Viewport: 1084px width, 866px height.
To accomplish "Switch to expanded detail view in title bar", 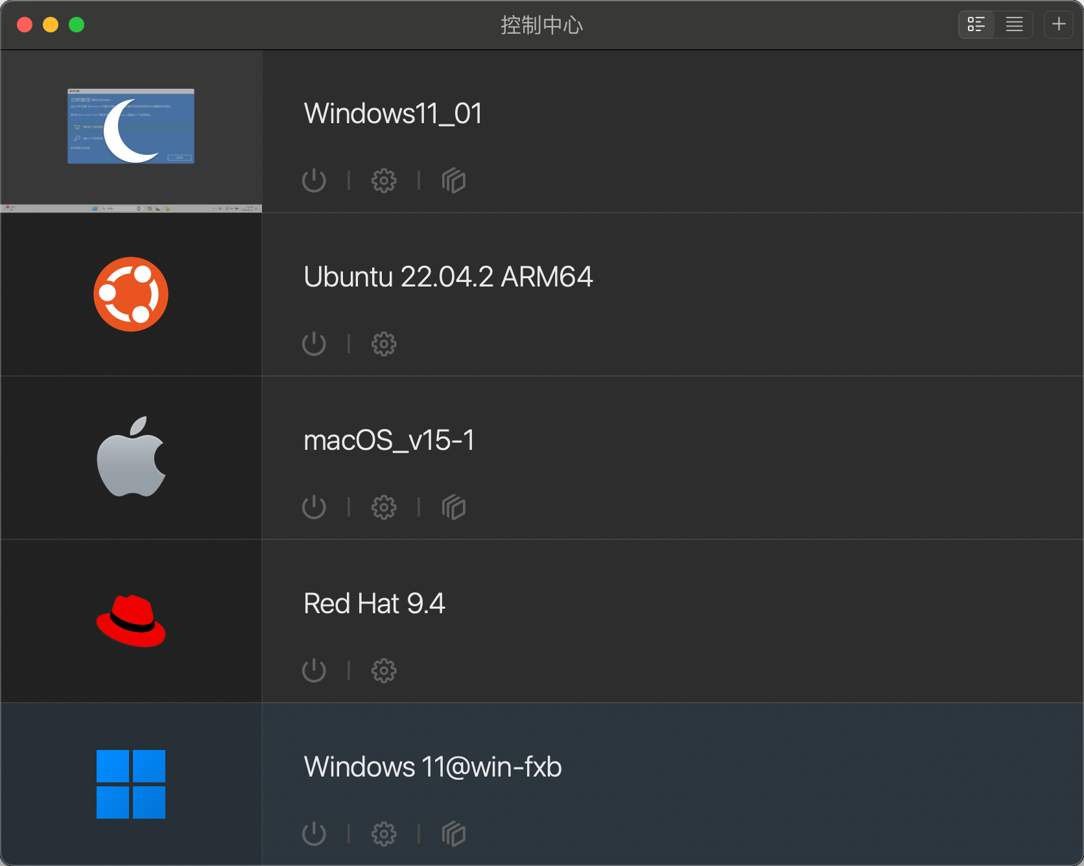I will pos(976,25).
